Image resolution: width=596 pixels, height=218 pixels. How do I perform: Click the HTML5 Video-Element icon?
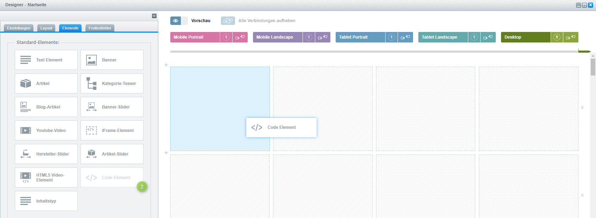26,178
